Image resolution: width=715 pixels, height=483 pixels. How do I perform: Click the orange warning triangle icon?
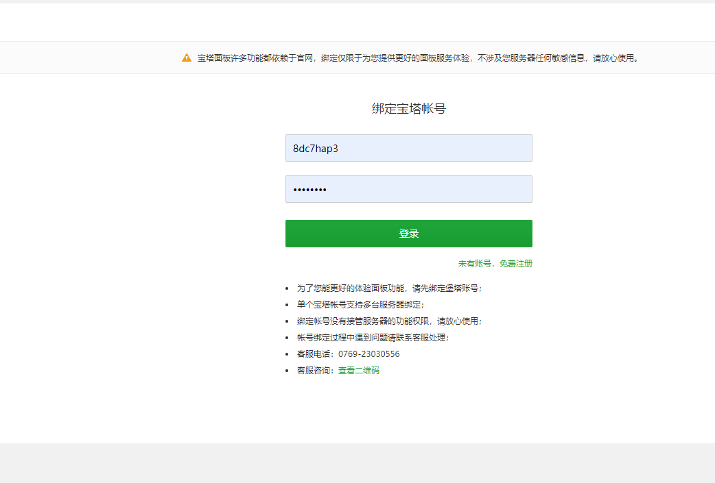(x=187, y=58)
